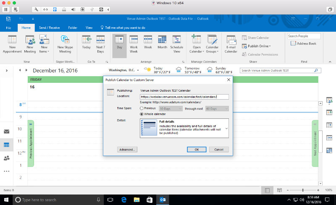Expand the Full details dropdown
The height and width of the screenshot is (205, 336).
(226, 128)
